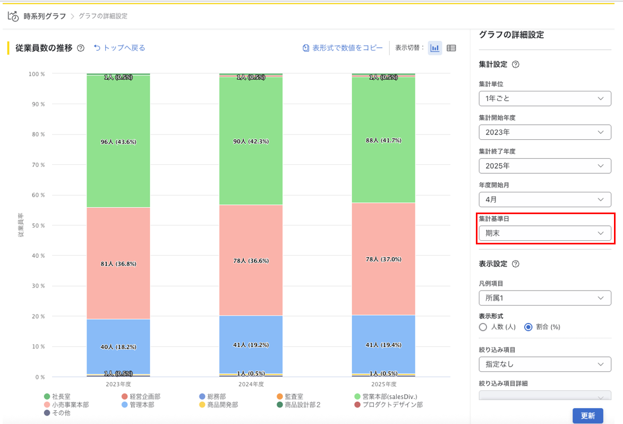Select the 人数 (人) radio button
The width and height of the screenshot is (623, 424).
(x=483, y=327)
